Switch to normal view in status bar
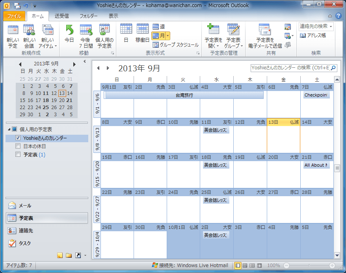The height and width of the screenshot is (273, 346). 238,265
